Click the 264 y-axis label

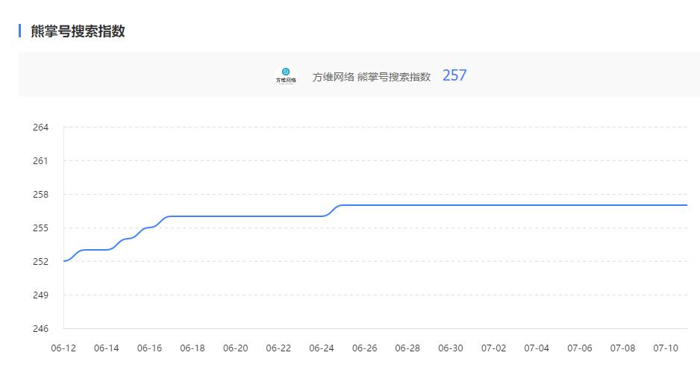click(40, 128)
